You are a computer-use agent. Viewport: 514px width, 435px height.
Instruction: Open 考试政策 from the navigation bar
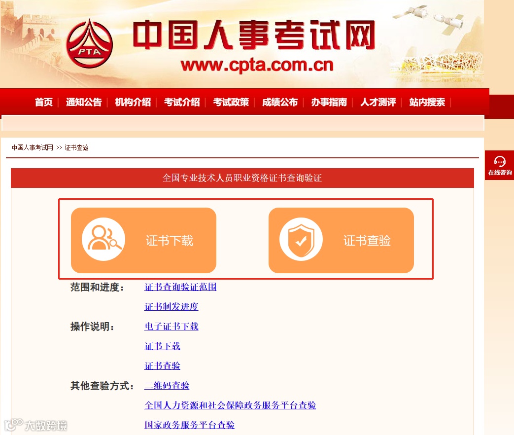pos(231,102)
